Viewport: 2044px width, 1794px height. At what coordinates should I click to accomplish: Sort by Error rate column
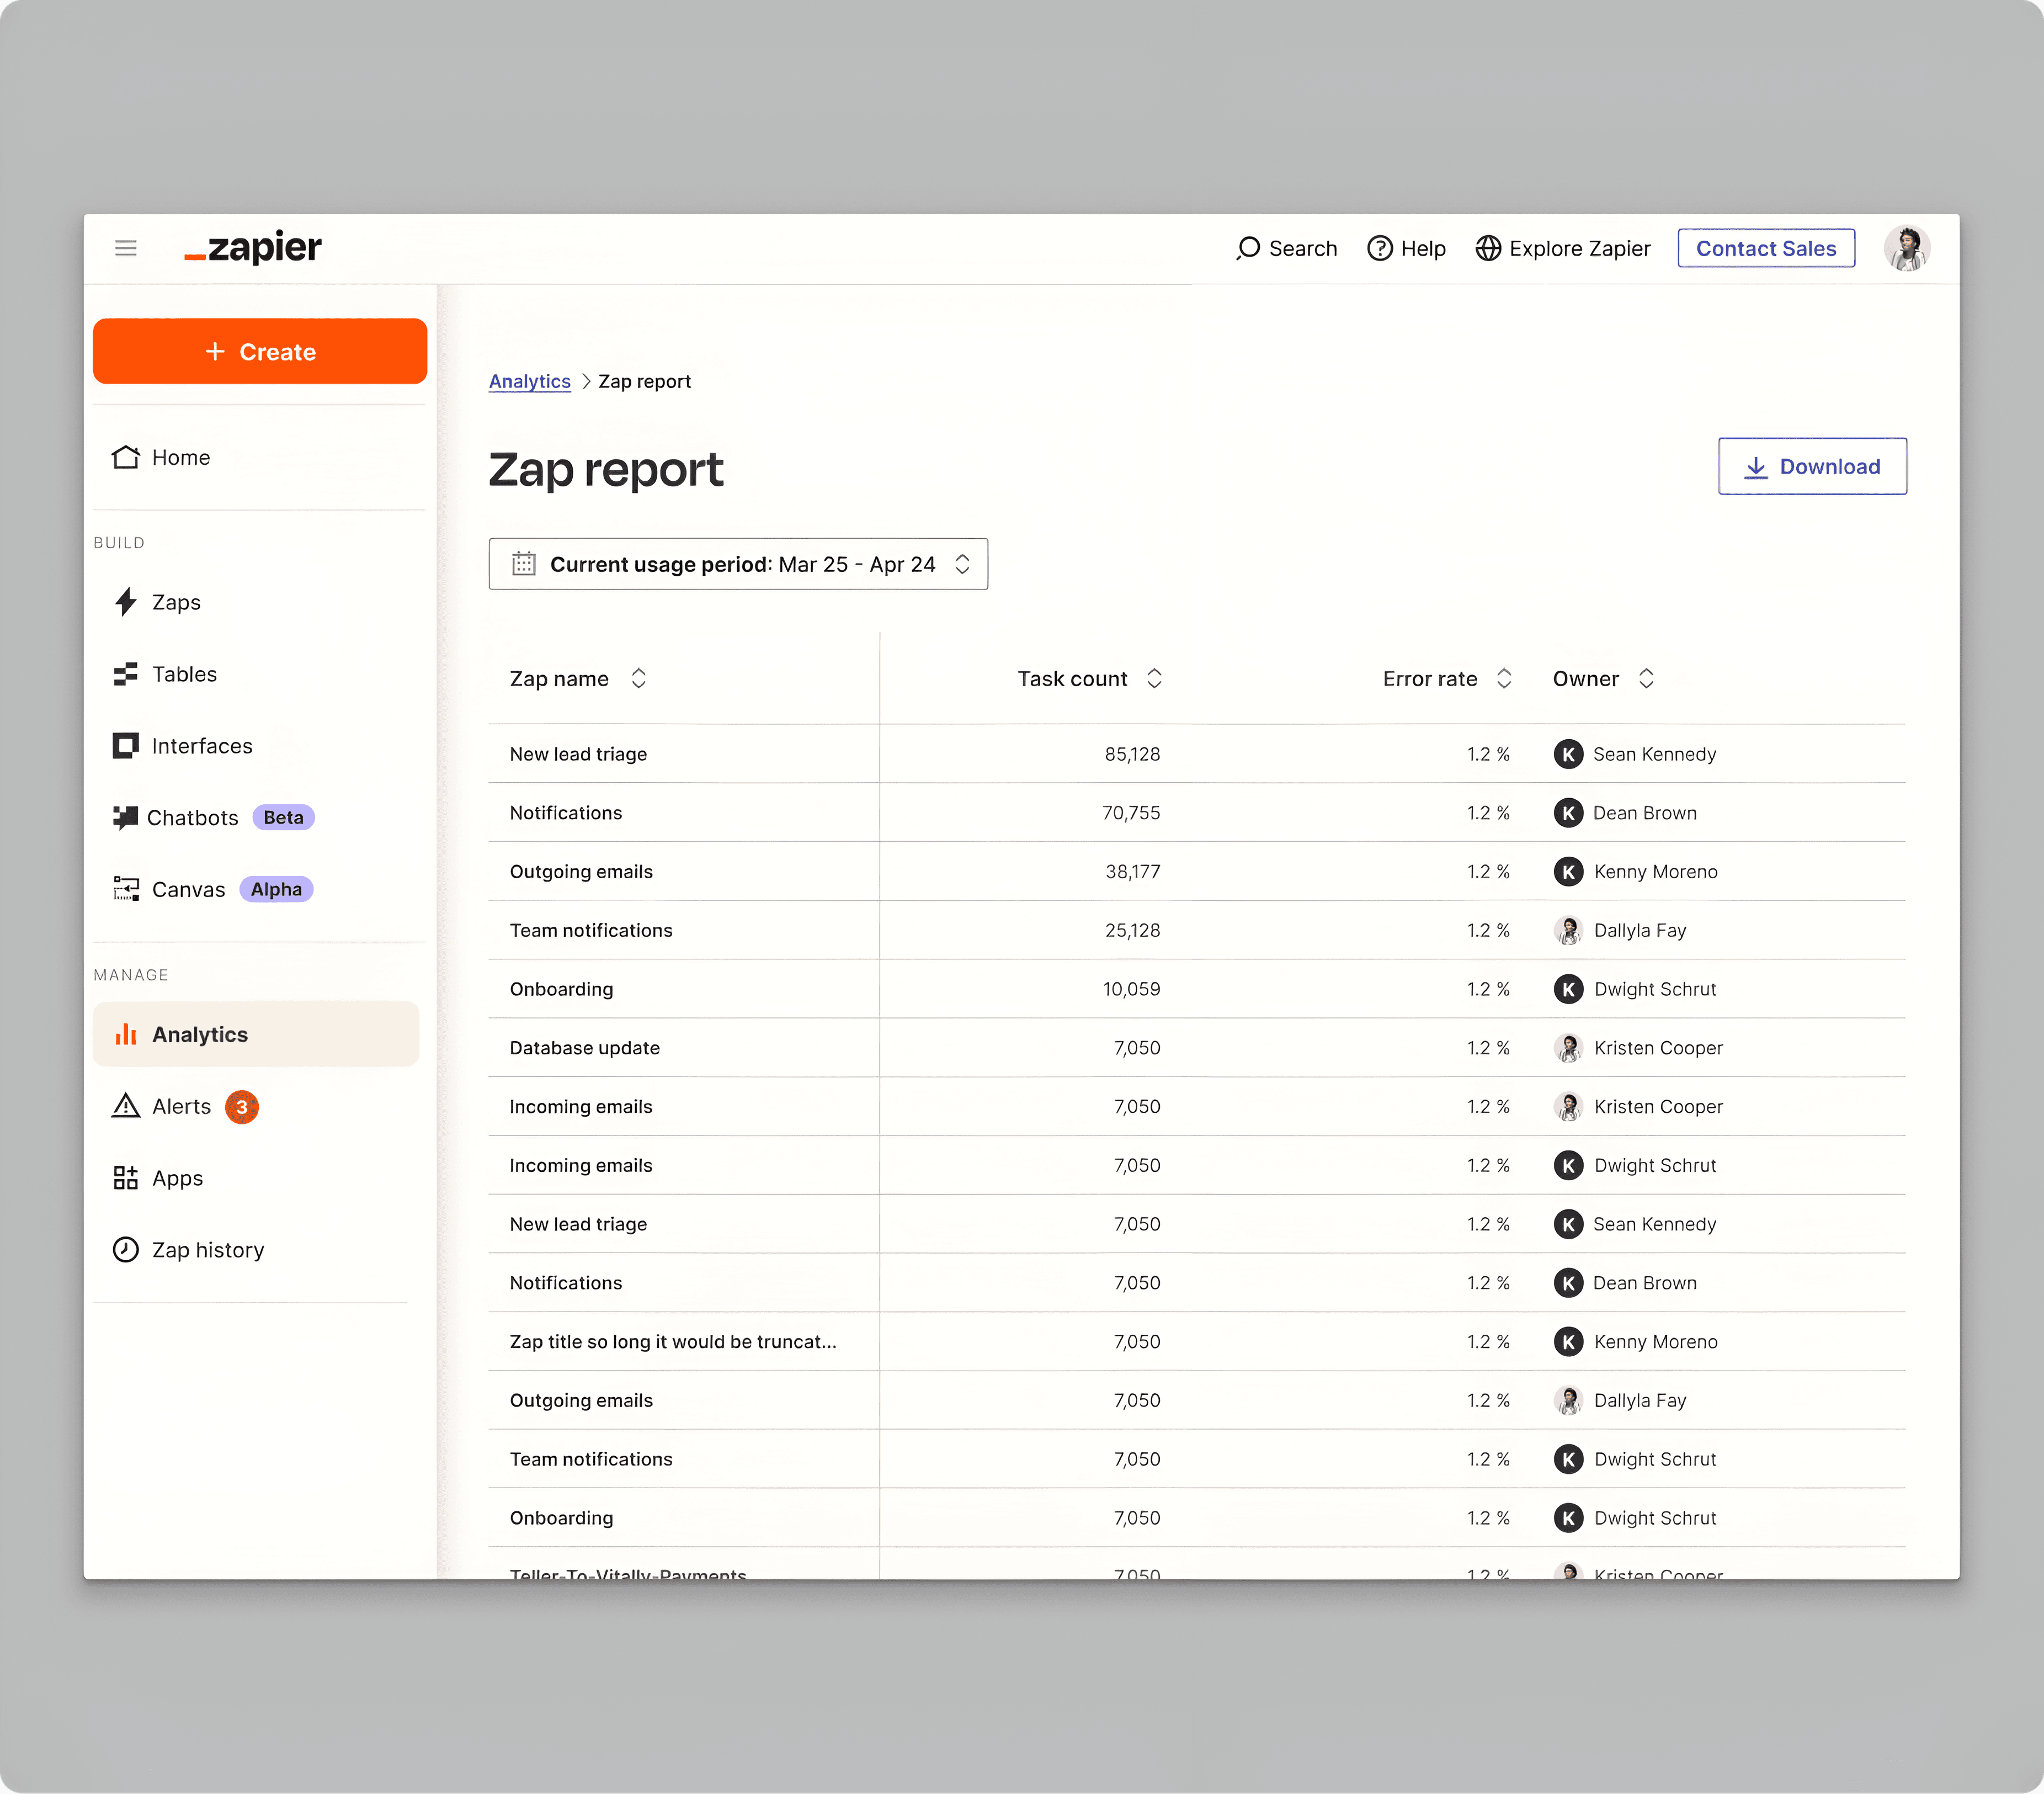1503,678
